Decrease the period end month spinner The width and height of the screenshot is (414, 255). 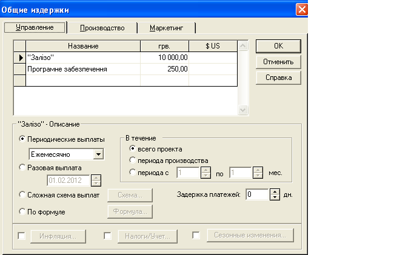tap(258, 176)
